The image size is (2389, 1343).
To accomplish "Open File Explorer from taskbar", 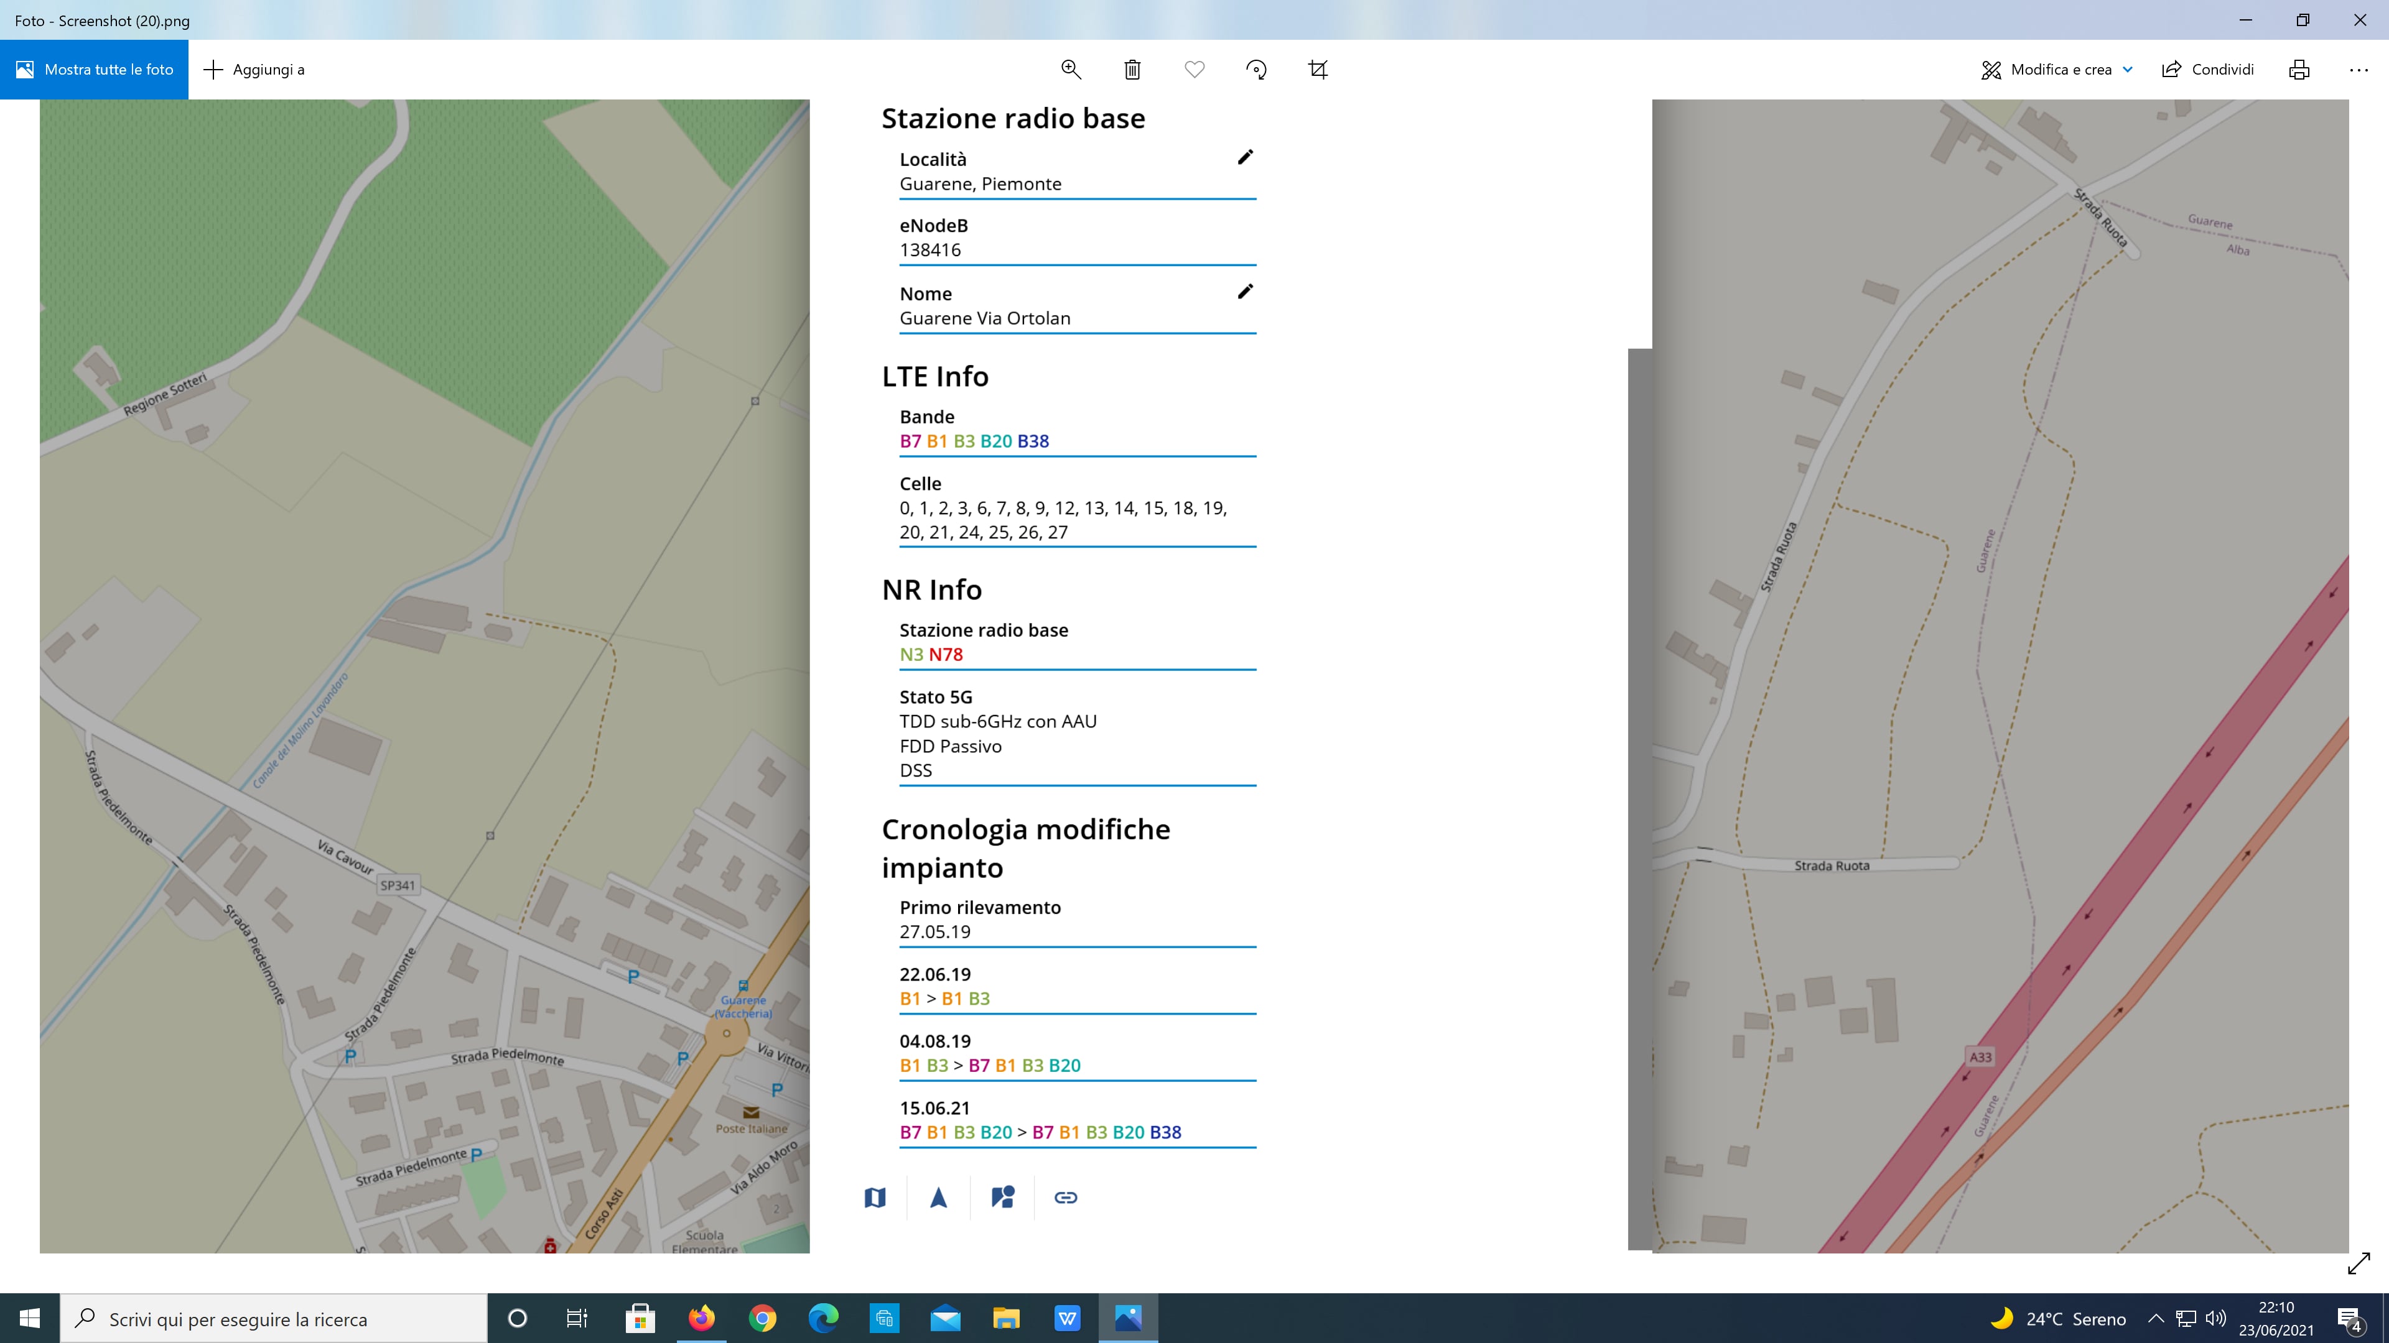I will [1006, 1319].
